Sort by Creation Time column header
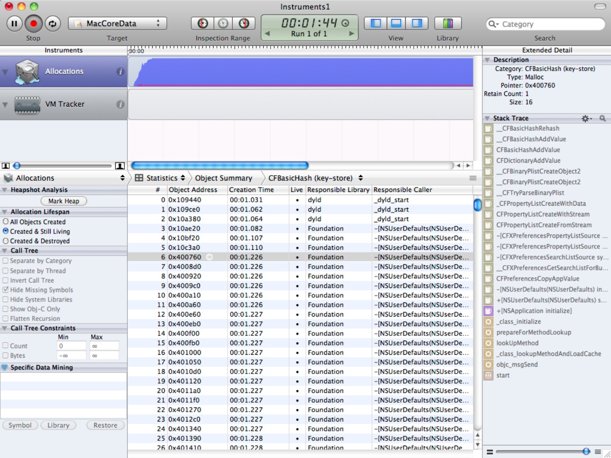Viewport: 611px width, 458px height. 258,190
